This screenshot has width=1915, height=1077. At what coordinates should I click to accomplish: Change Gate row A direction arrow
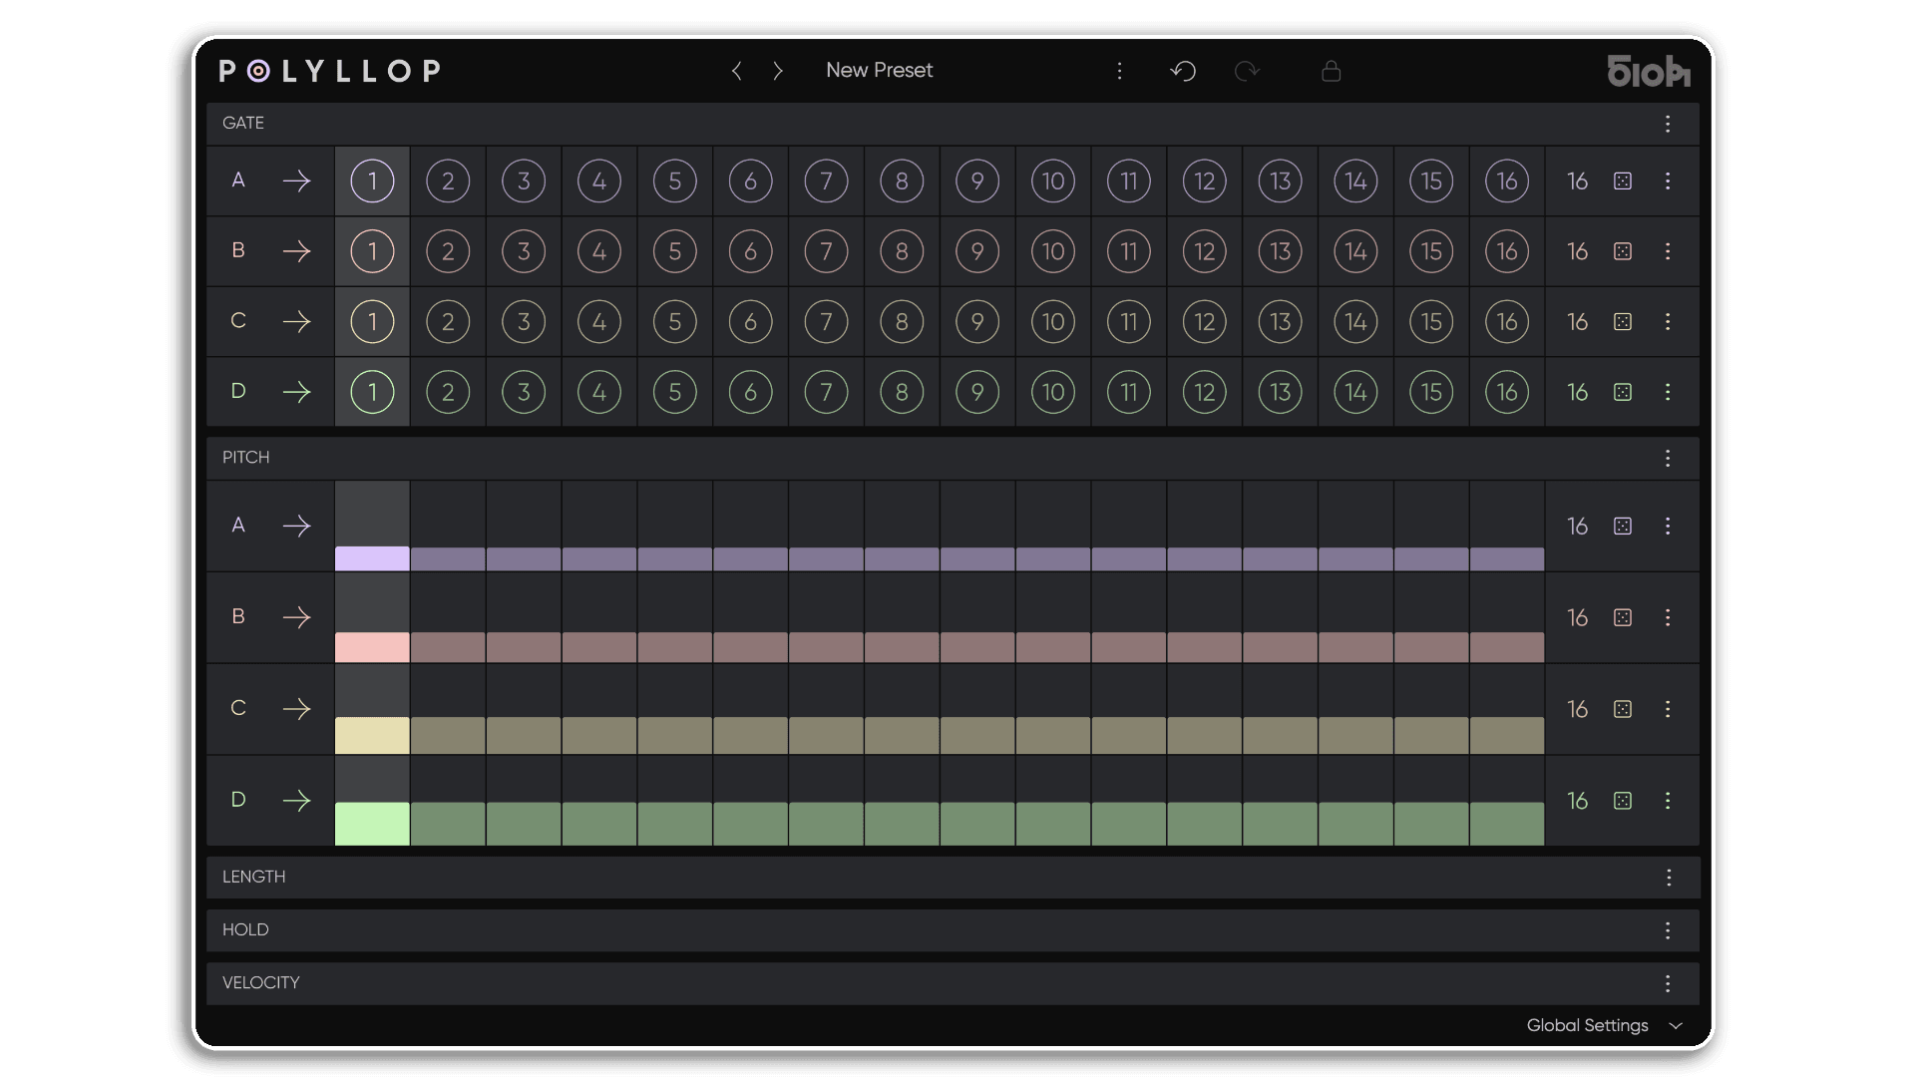(296, 181)
